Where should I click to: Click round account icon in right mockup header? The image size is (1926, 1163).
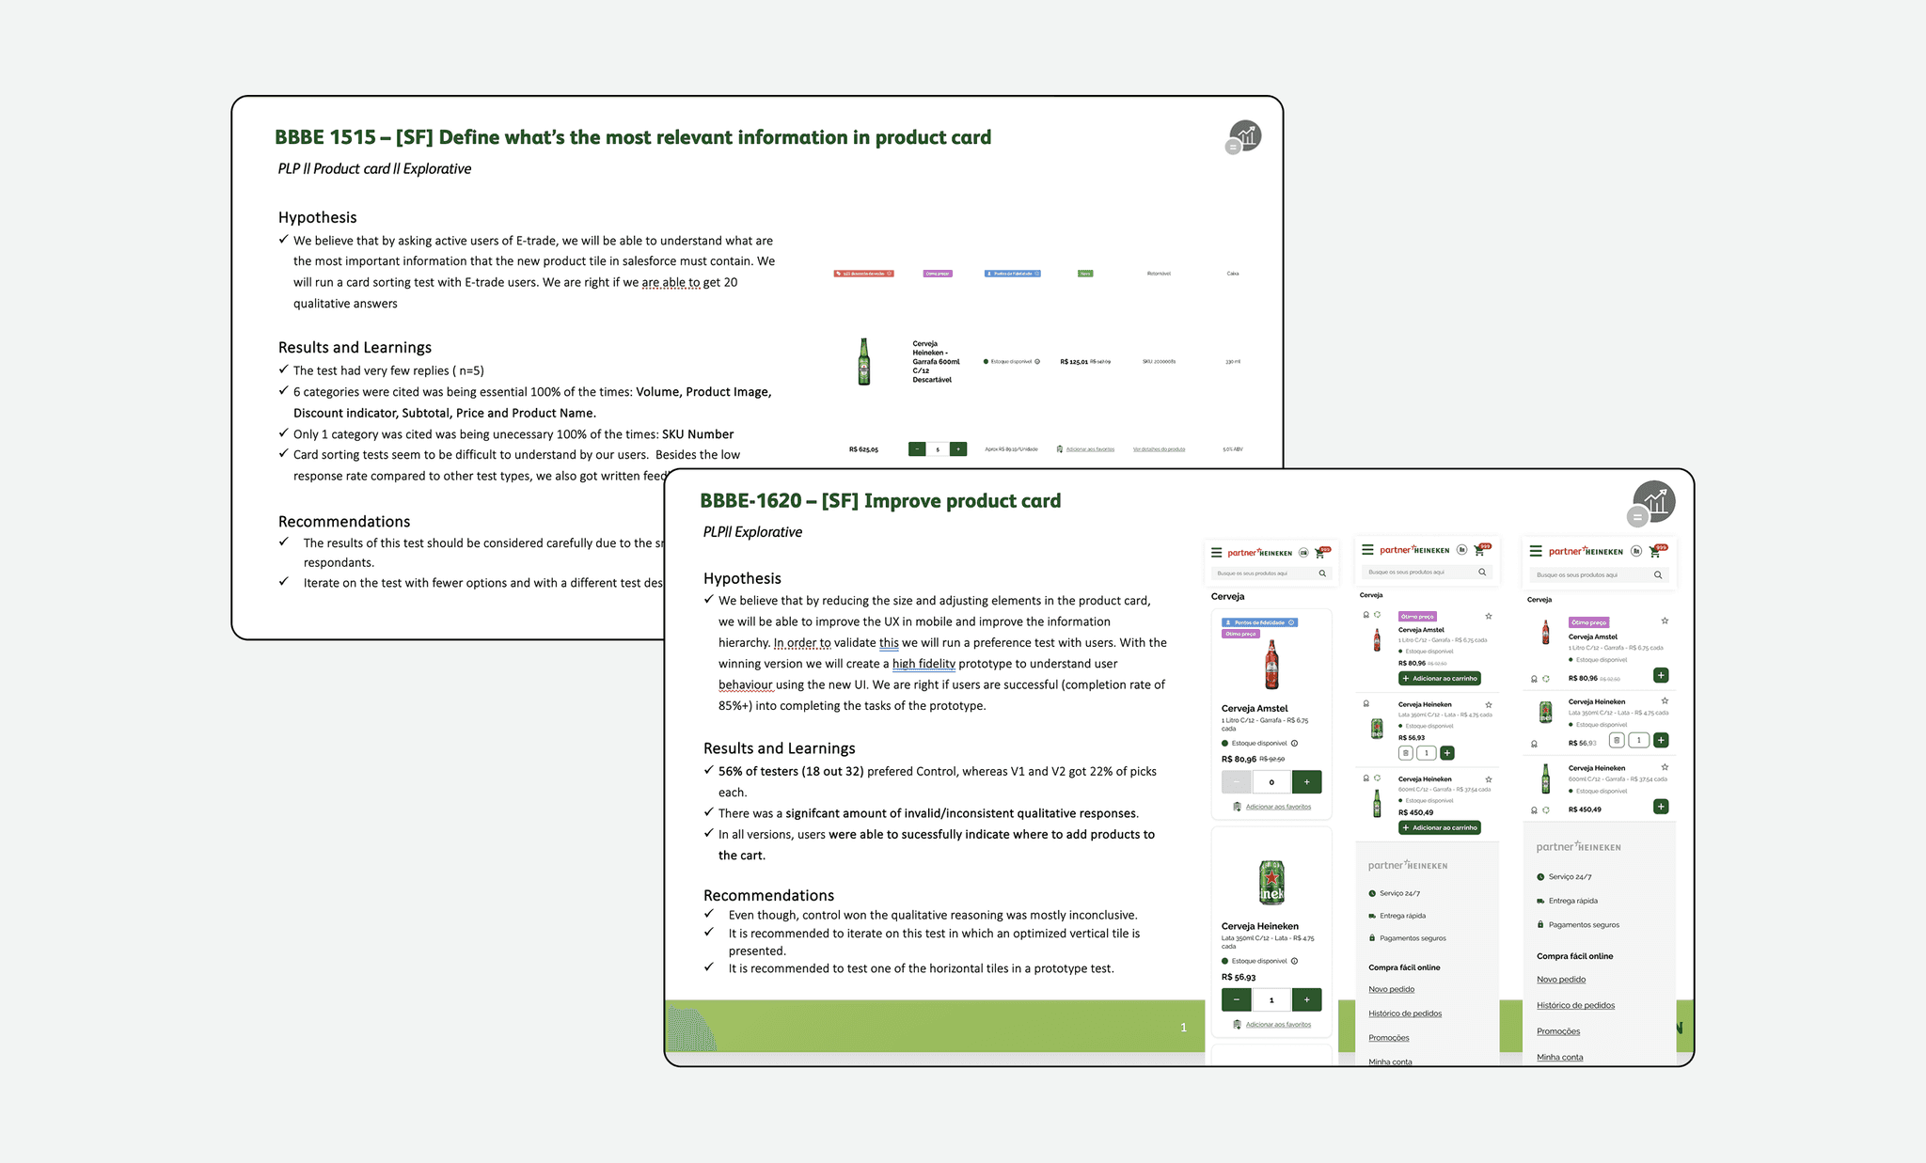[x=1636, y=551]
